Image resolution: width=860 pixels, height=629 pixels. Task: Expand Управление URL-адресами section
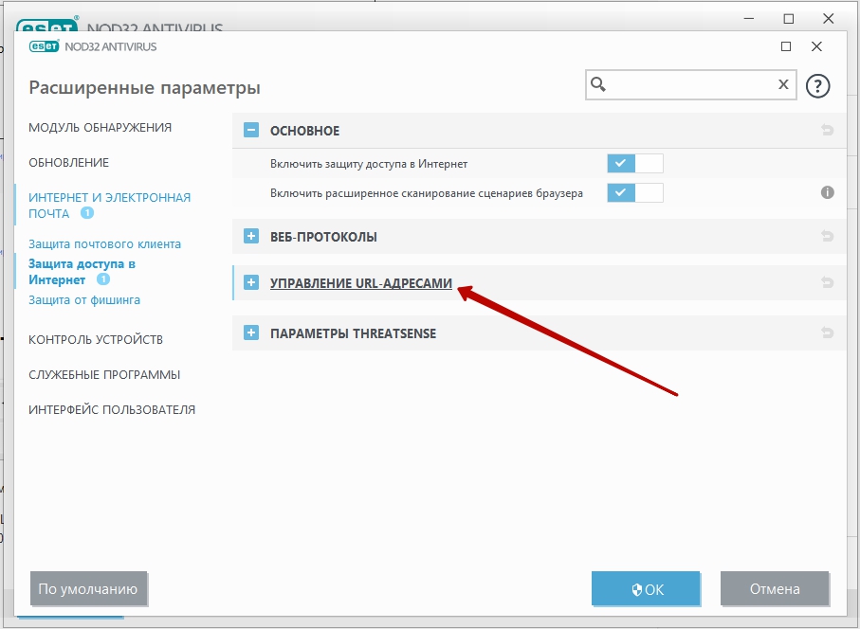coord(251,282)
